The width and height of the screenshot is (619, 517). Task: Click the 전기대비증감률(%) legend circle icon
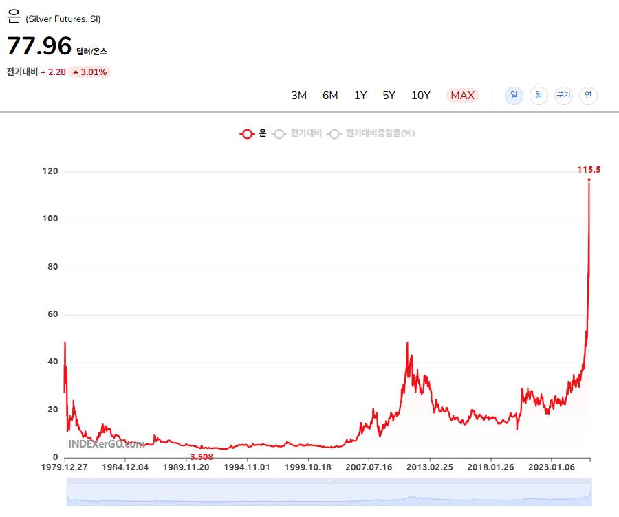pos(334,134)
